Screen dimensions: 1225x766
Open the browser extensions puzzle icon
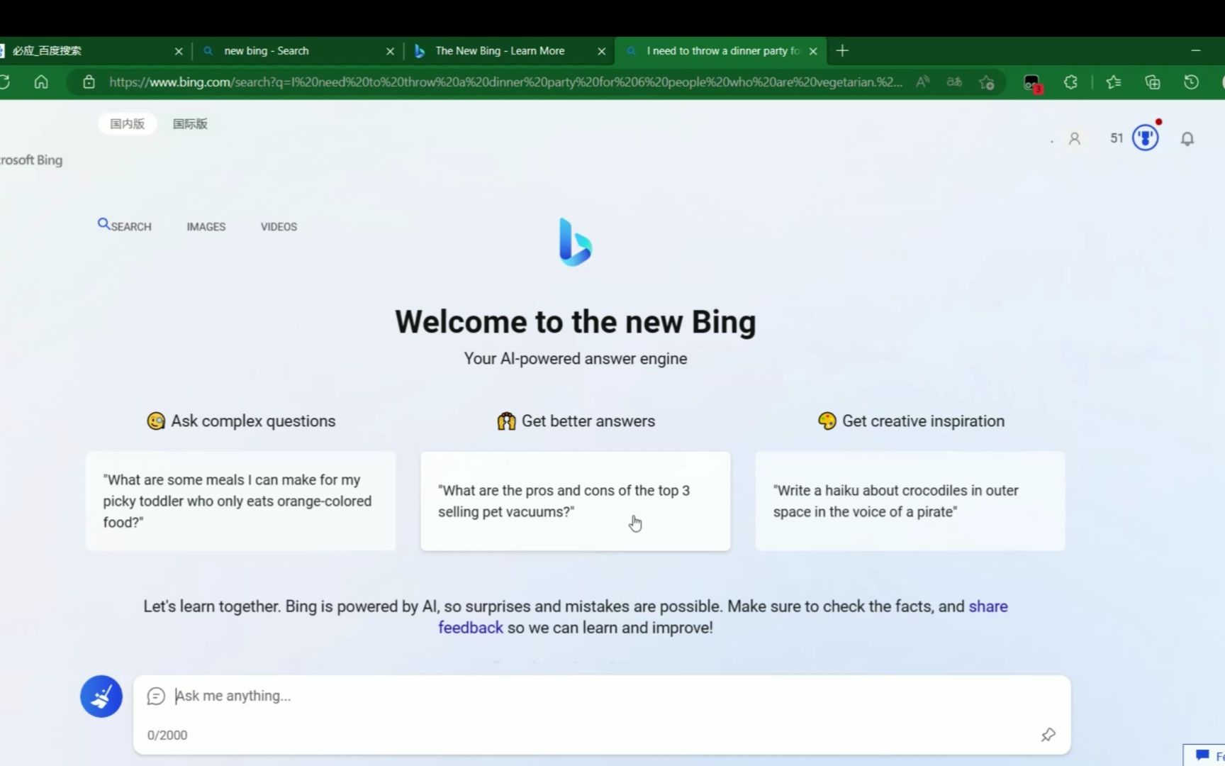1070,82
